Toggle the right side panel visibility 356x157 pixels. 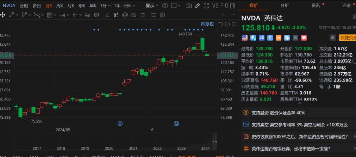232,6
